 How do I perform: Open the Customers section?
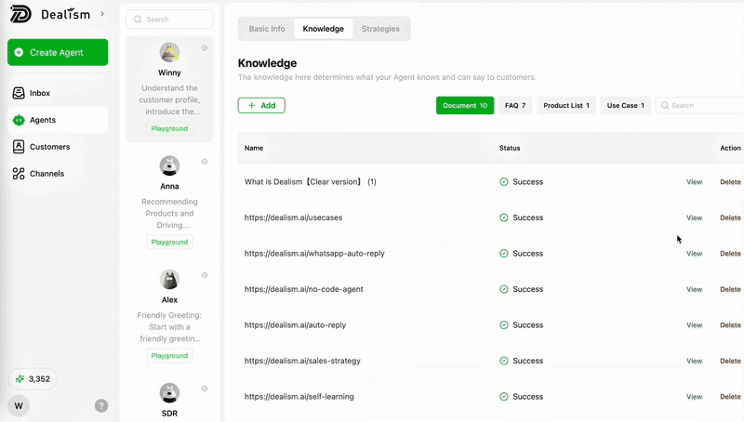[58, 147]
